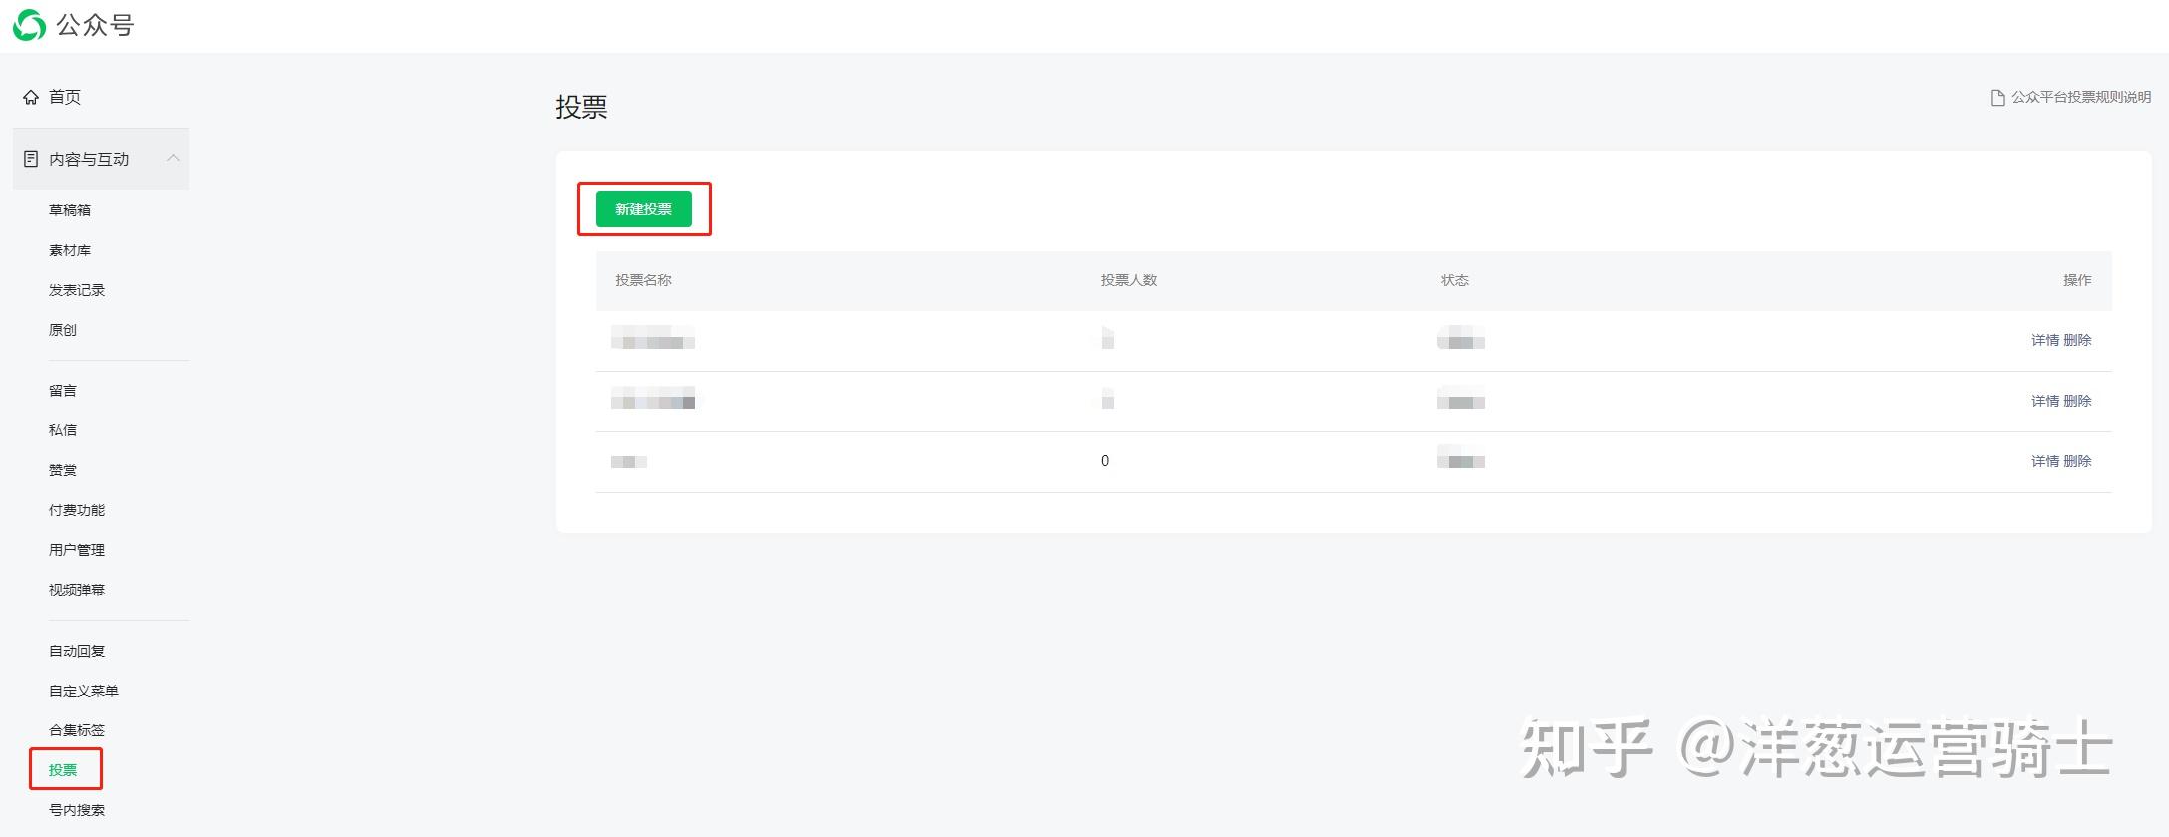Navigate to 留言 section
2169x837 pixels.
63,391
